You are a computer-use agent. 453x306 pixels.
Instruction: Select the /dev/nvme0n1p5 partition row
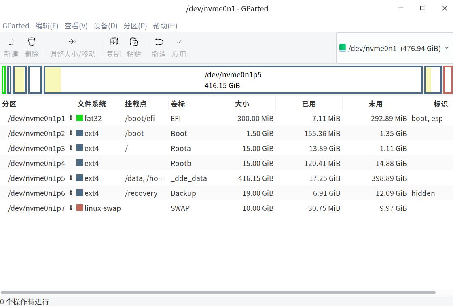coord(182,178)
